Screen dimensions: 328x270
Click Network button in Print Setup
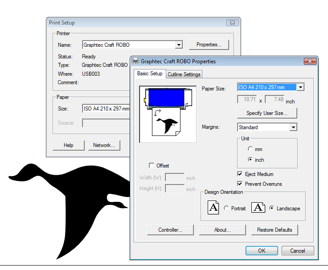[x=104, y=145]
